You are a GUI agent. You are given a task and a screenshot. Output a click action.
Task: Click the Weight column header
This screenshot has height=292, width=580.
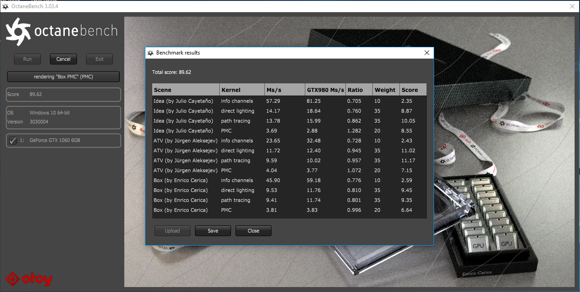pos(386,90)
